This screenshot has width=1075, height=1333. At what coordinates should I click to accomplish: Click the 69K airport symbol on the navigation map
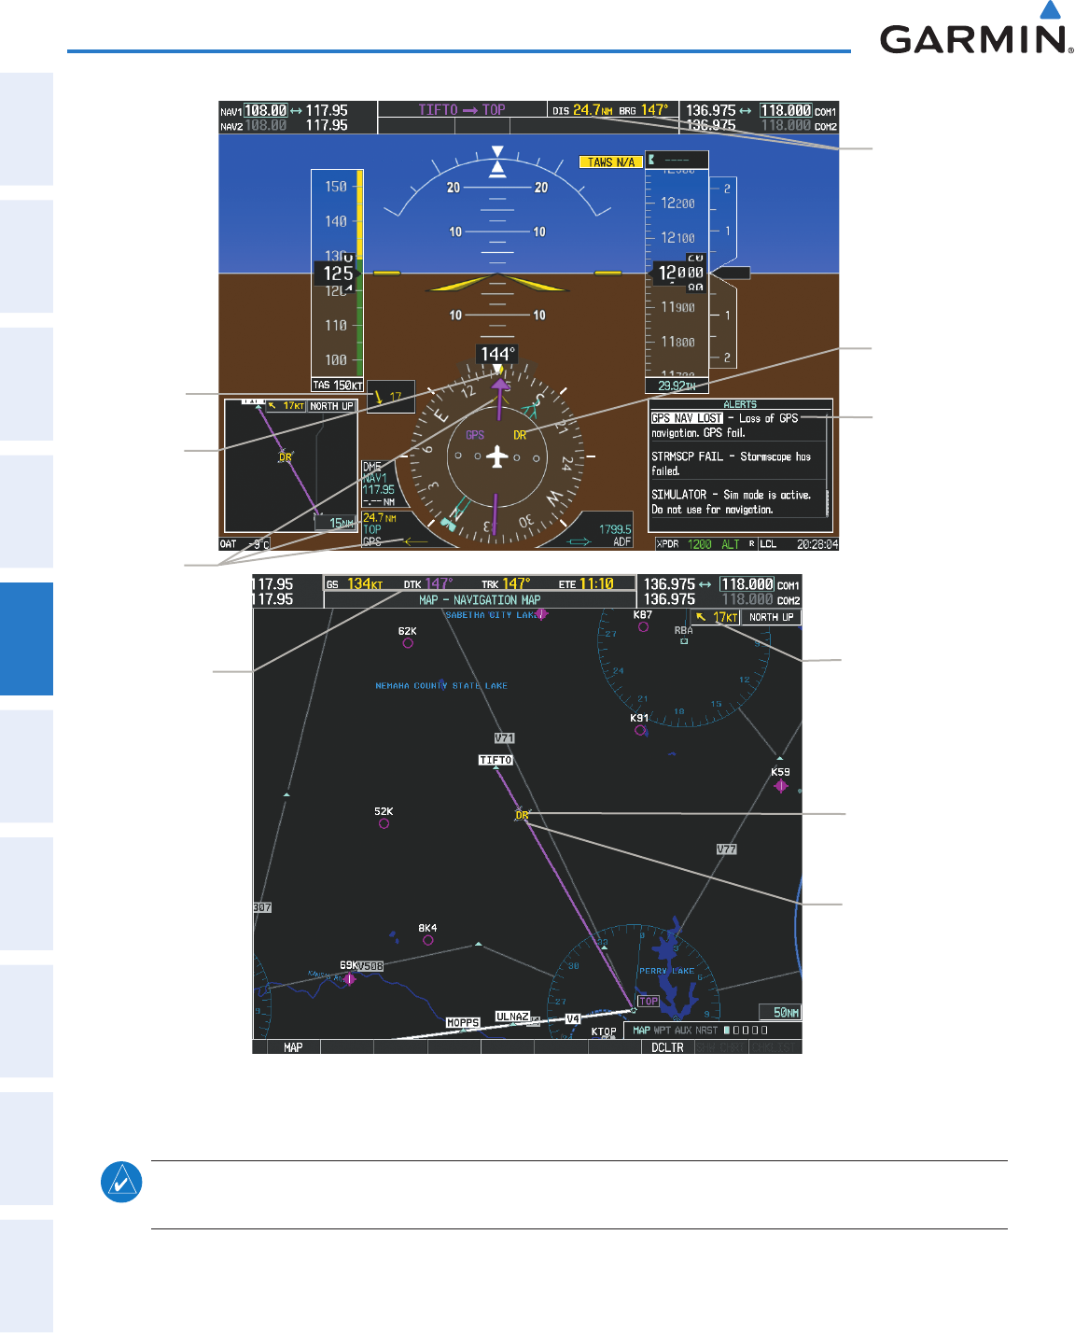[349, 978]
